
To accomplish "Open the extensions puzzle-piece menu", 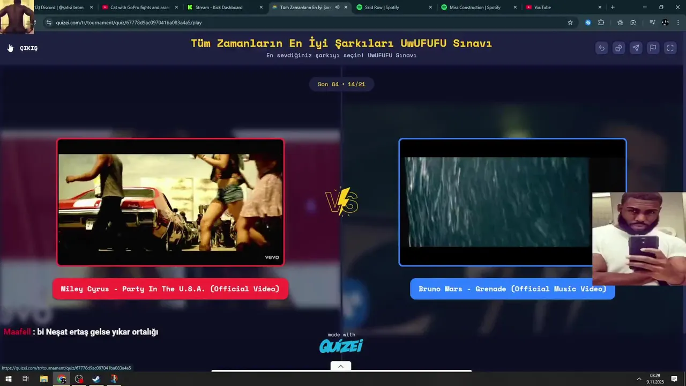I will tap(601, 23).
